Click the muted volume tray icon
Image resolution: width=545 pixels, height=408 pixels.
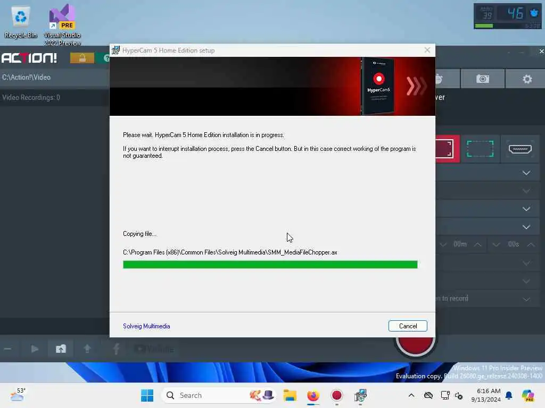click(x=459, y=395)
